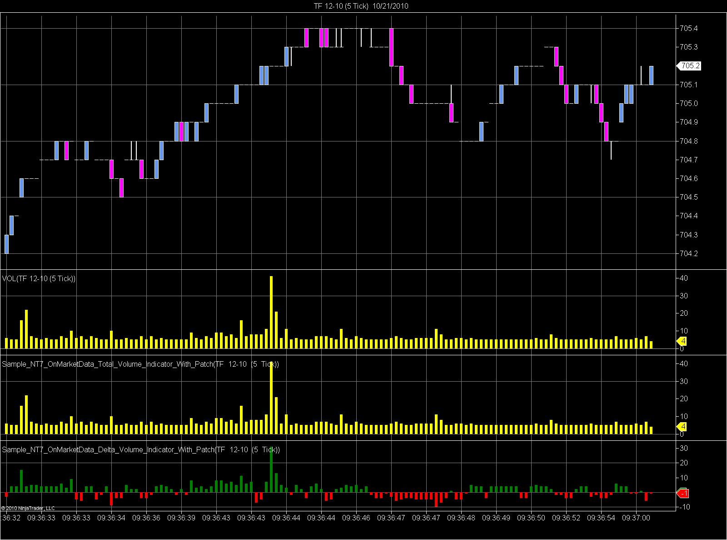Click the 09:36:50 time axis label
Image resolution: width=727 pixels, height=540 pixels.
click(531, 518)
